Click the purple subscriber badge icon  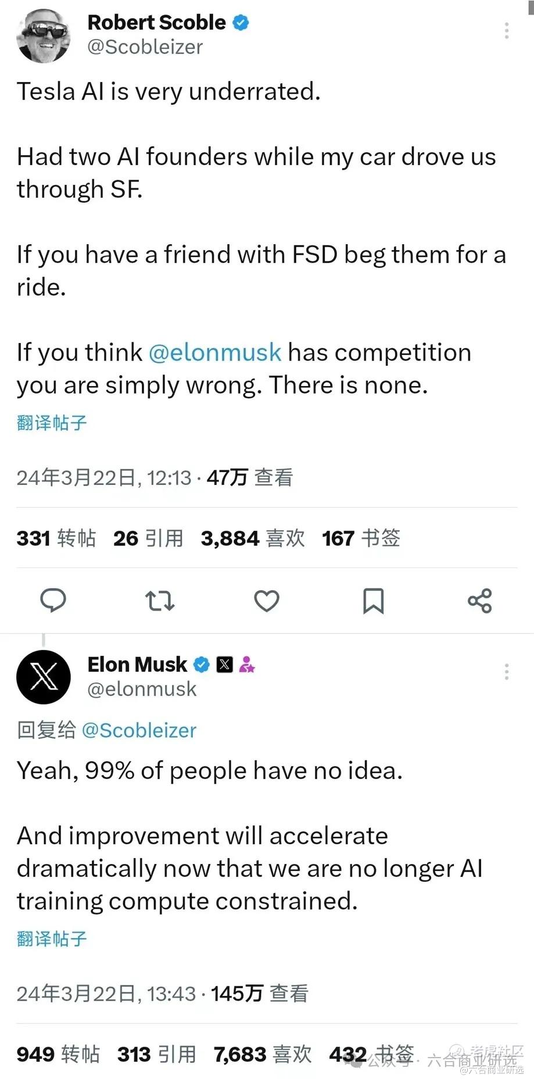(x=247, y=664)
